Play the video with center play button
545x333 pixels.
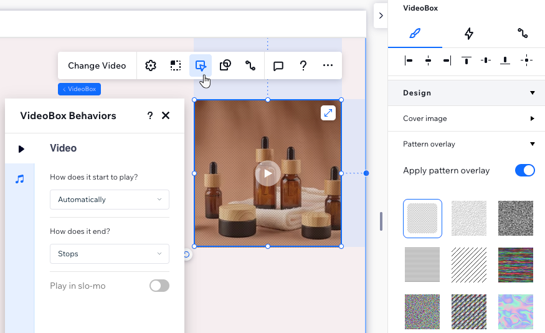(x=268, y=173)
